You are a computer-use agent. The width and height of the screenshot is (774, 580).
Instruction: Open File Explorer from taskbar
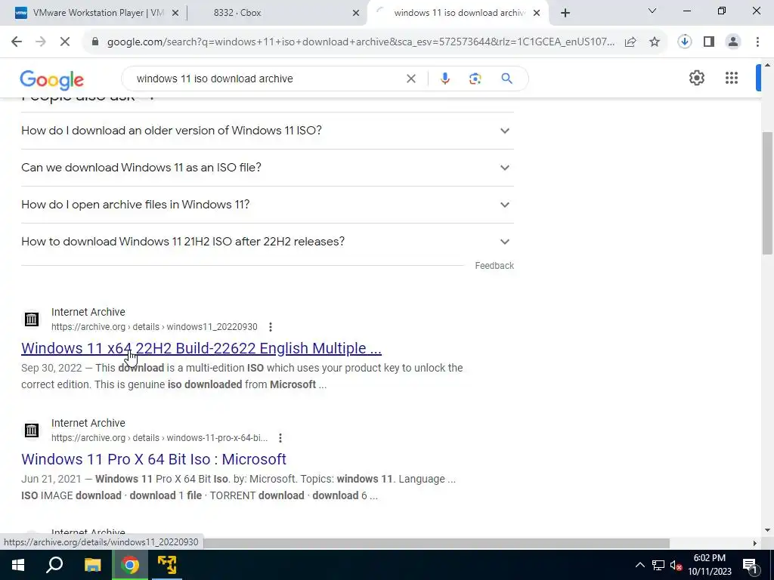pyautogui.click(x=92, y=565)
